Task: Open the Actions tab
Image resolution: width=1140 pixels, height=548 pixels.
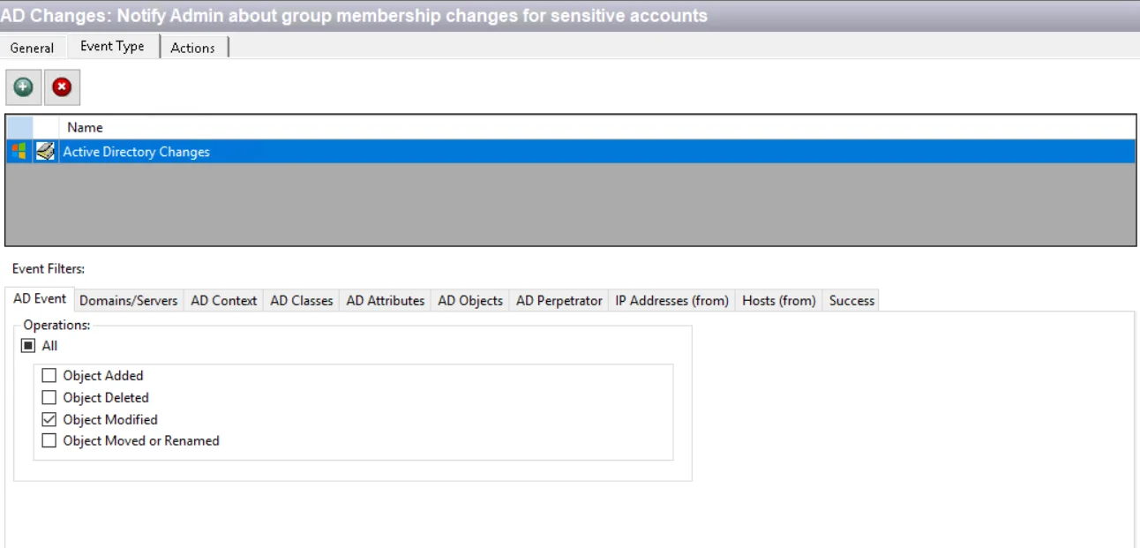Action: 192,48
